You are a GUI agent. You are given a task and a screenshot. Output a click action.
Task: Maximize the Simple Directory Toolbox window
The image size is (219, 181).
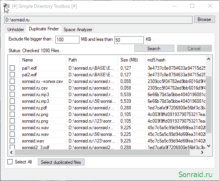(x=192, y=6)
